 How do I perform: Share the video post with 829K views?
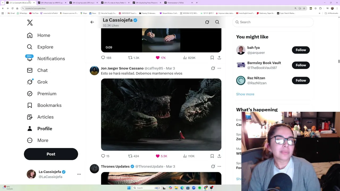(219, 58)
